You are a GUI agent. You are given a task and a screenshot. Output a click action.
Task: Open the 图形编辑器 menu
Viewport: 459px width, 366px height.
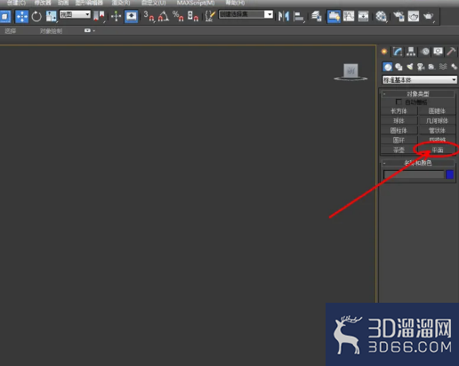[89, 3]
